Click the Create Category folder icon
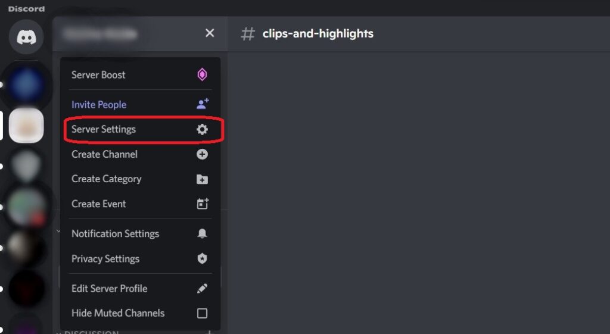 pos(202,179)
